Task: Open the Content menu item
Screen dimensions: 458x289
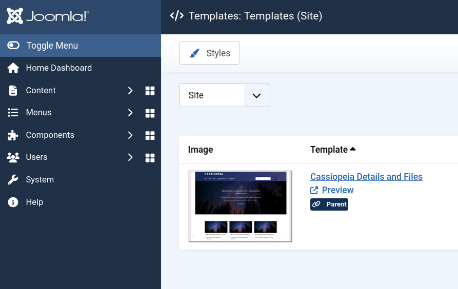Action: [41, 90]
